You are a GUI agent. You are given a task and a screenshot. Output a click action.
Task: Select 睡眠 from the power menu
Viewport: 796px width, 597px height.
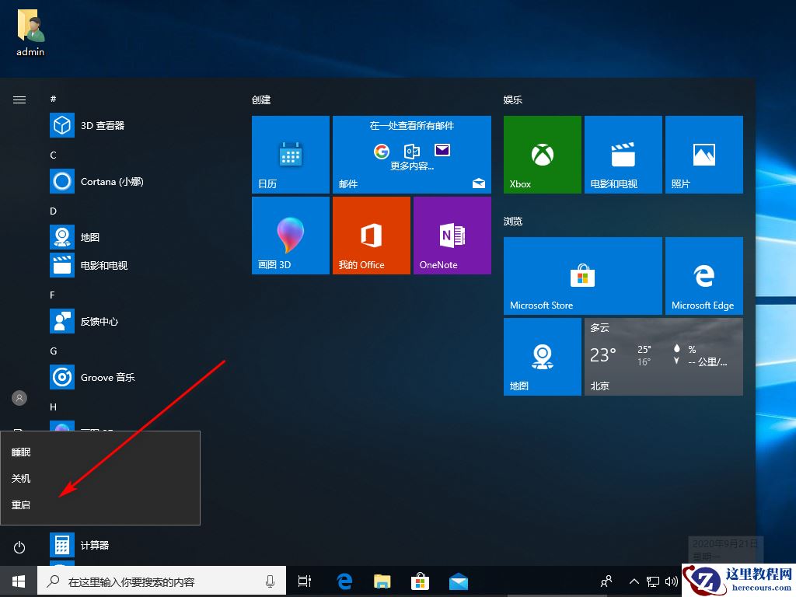pyautogui.click(x=21, y=452)
